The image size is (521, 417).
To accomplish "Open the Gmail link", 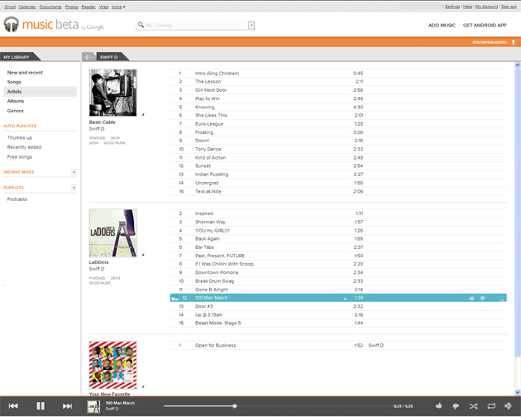I will pos(10,7).
